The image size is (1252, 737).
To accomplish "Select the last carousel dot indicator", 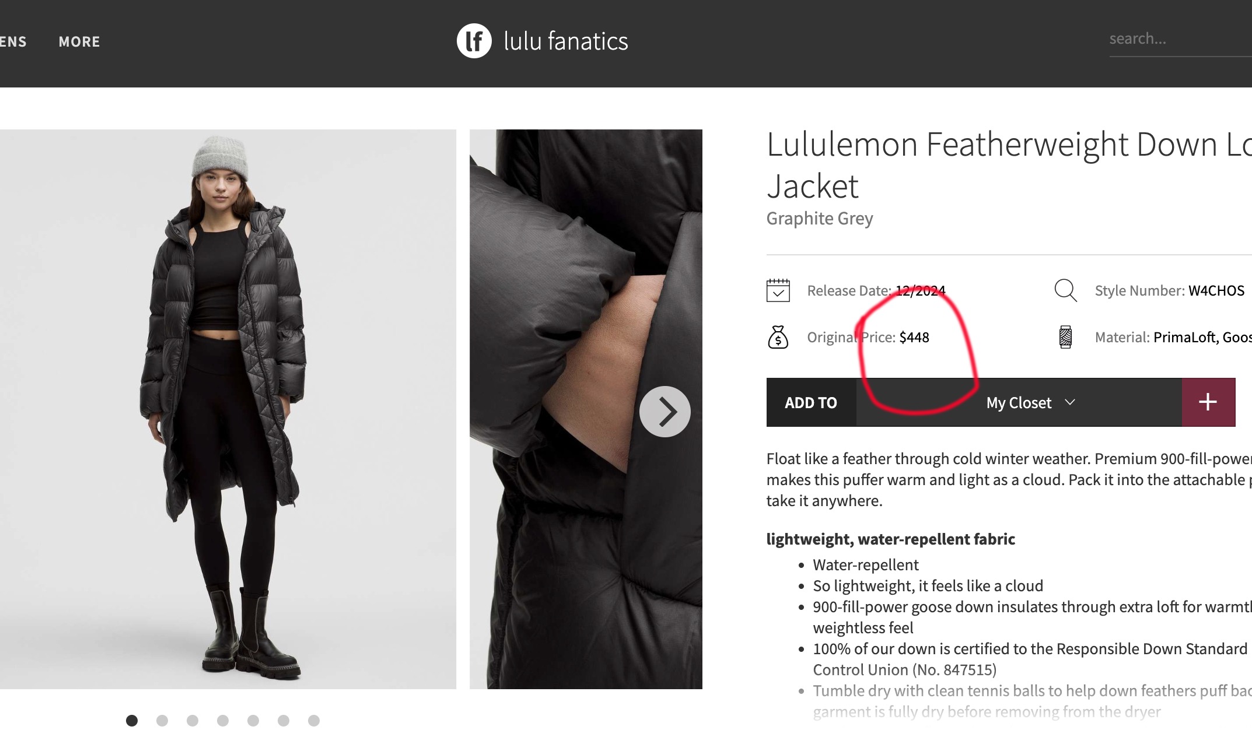I will (314, 721).
